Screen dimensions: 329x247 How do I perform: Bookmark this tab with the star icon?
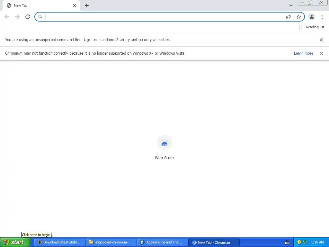(299, 17)
